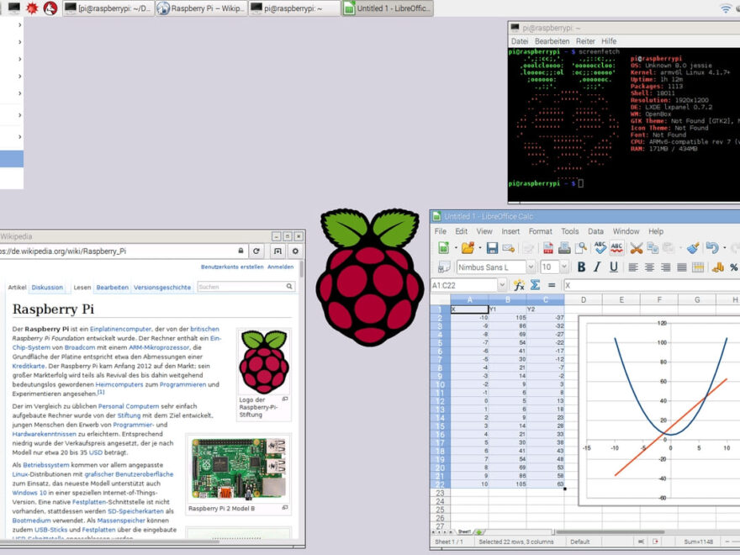Click the Mathematica red spiky icon in the taskbar
The height and width of the screenshot is (555, 740).
coord(32,8)
